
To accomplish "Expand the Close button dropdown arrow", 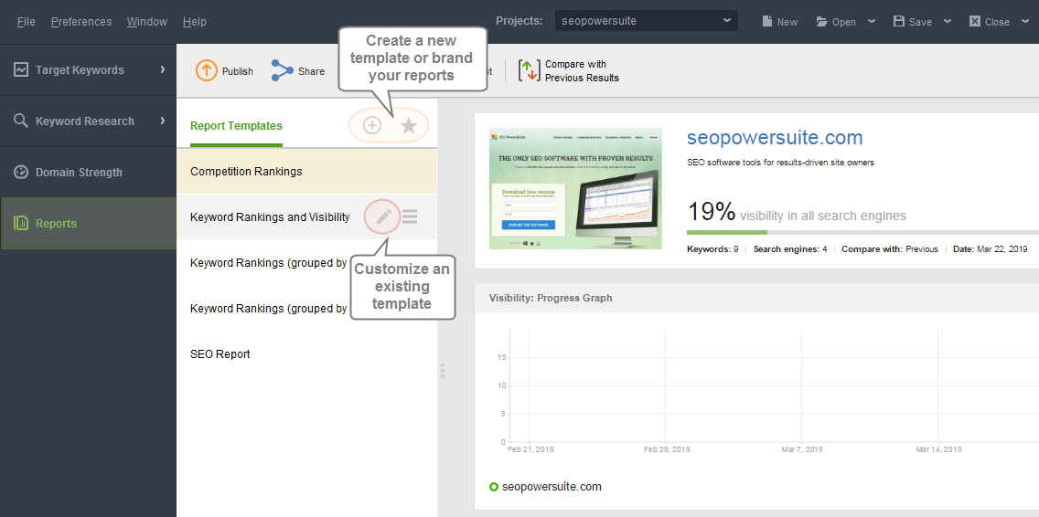I will pos(1025,21).
